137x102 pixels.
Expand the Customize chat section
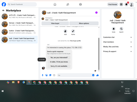coord(118,37)
